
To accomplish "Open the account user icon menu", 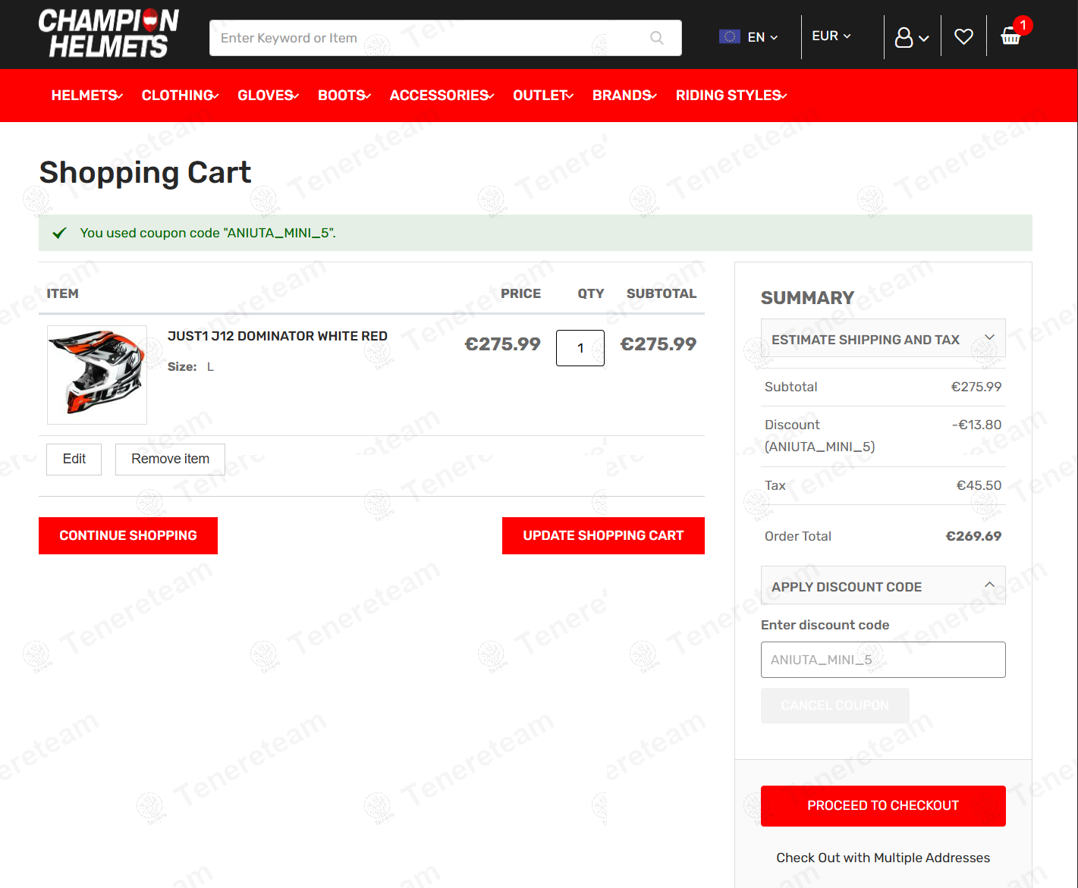I will (911, 37).
